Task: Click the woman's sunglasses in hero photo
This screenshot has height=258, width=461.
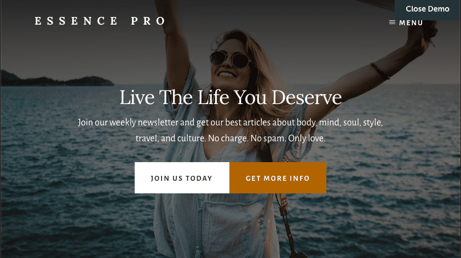Action: click(230, 59)
